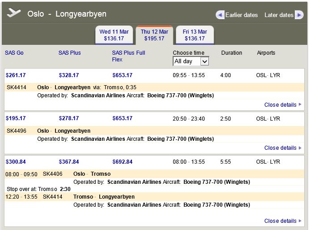Open the Earlier dates link
The height and width of the screenshot is (230, 310).
pyautogui.click(x=242, y=15)
